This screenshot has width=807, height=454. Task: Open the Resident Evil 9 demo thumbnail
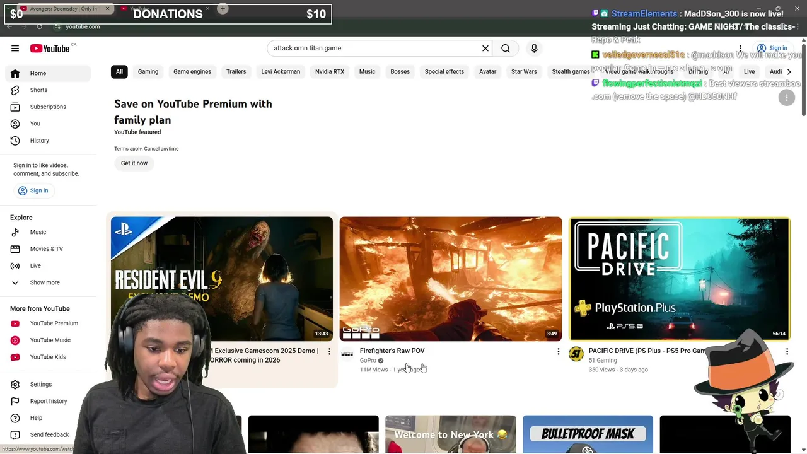(222, 279)
